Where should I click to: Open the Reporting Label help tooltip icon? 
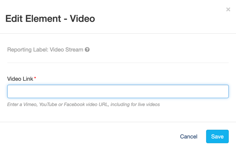(87, 49)
